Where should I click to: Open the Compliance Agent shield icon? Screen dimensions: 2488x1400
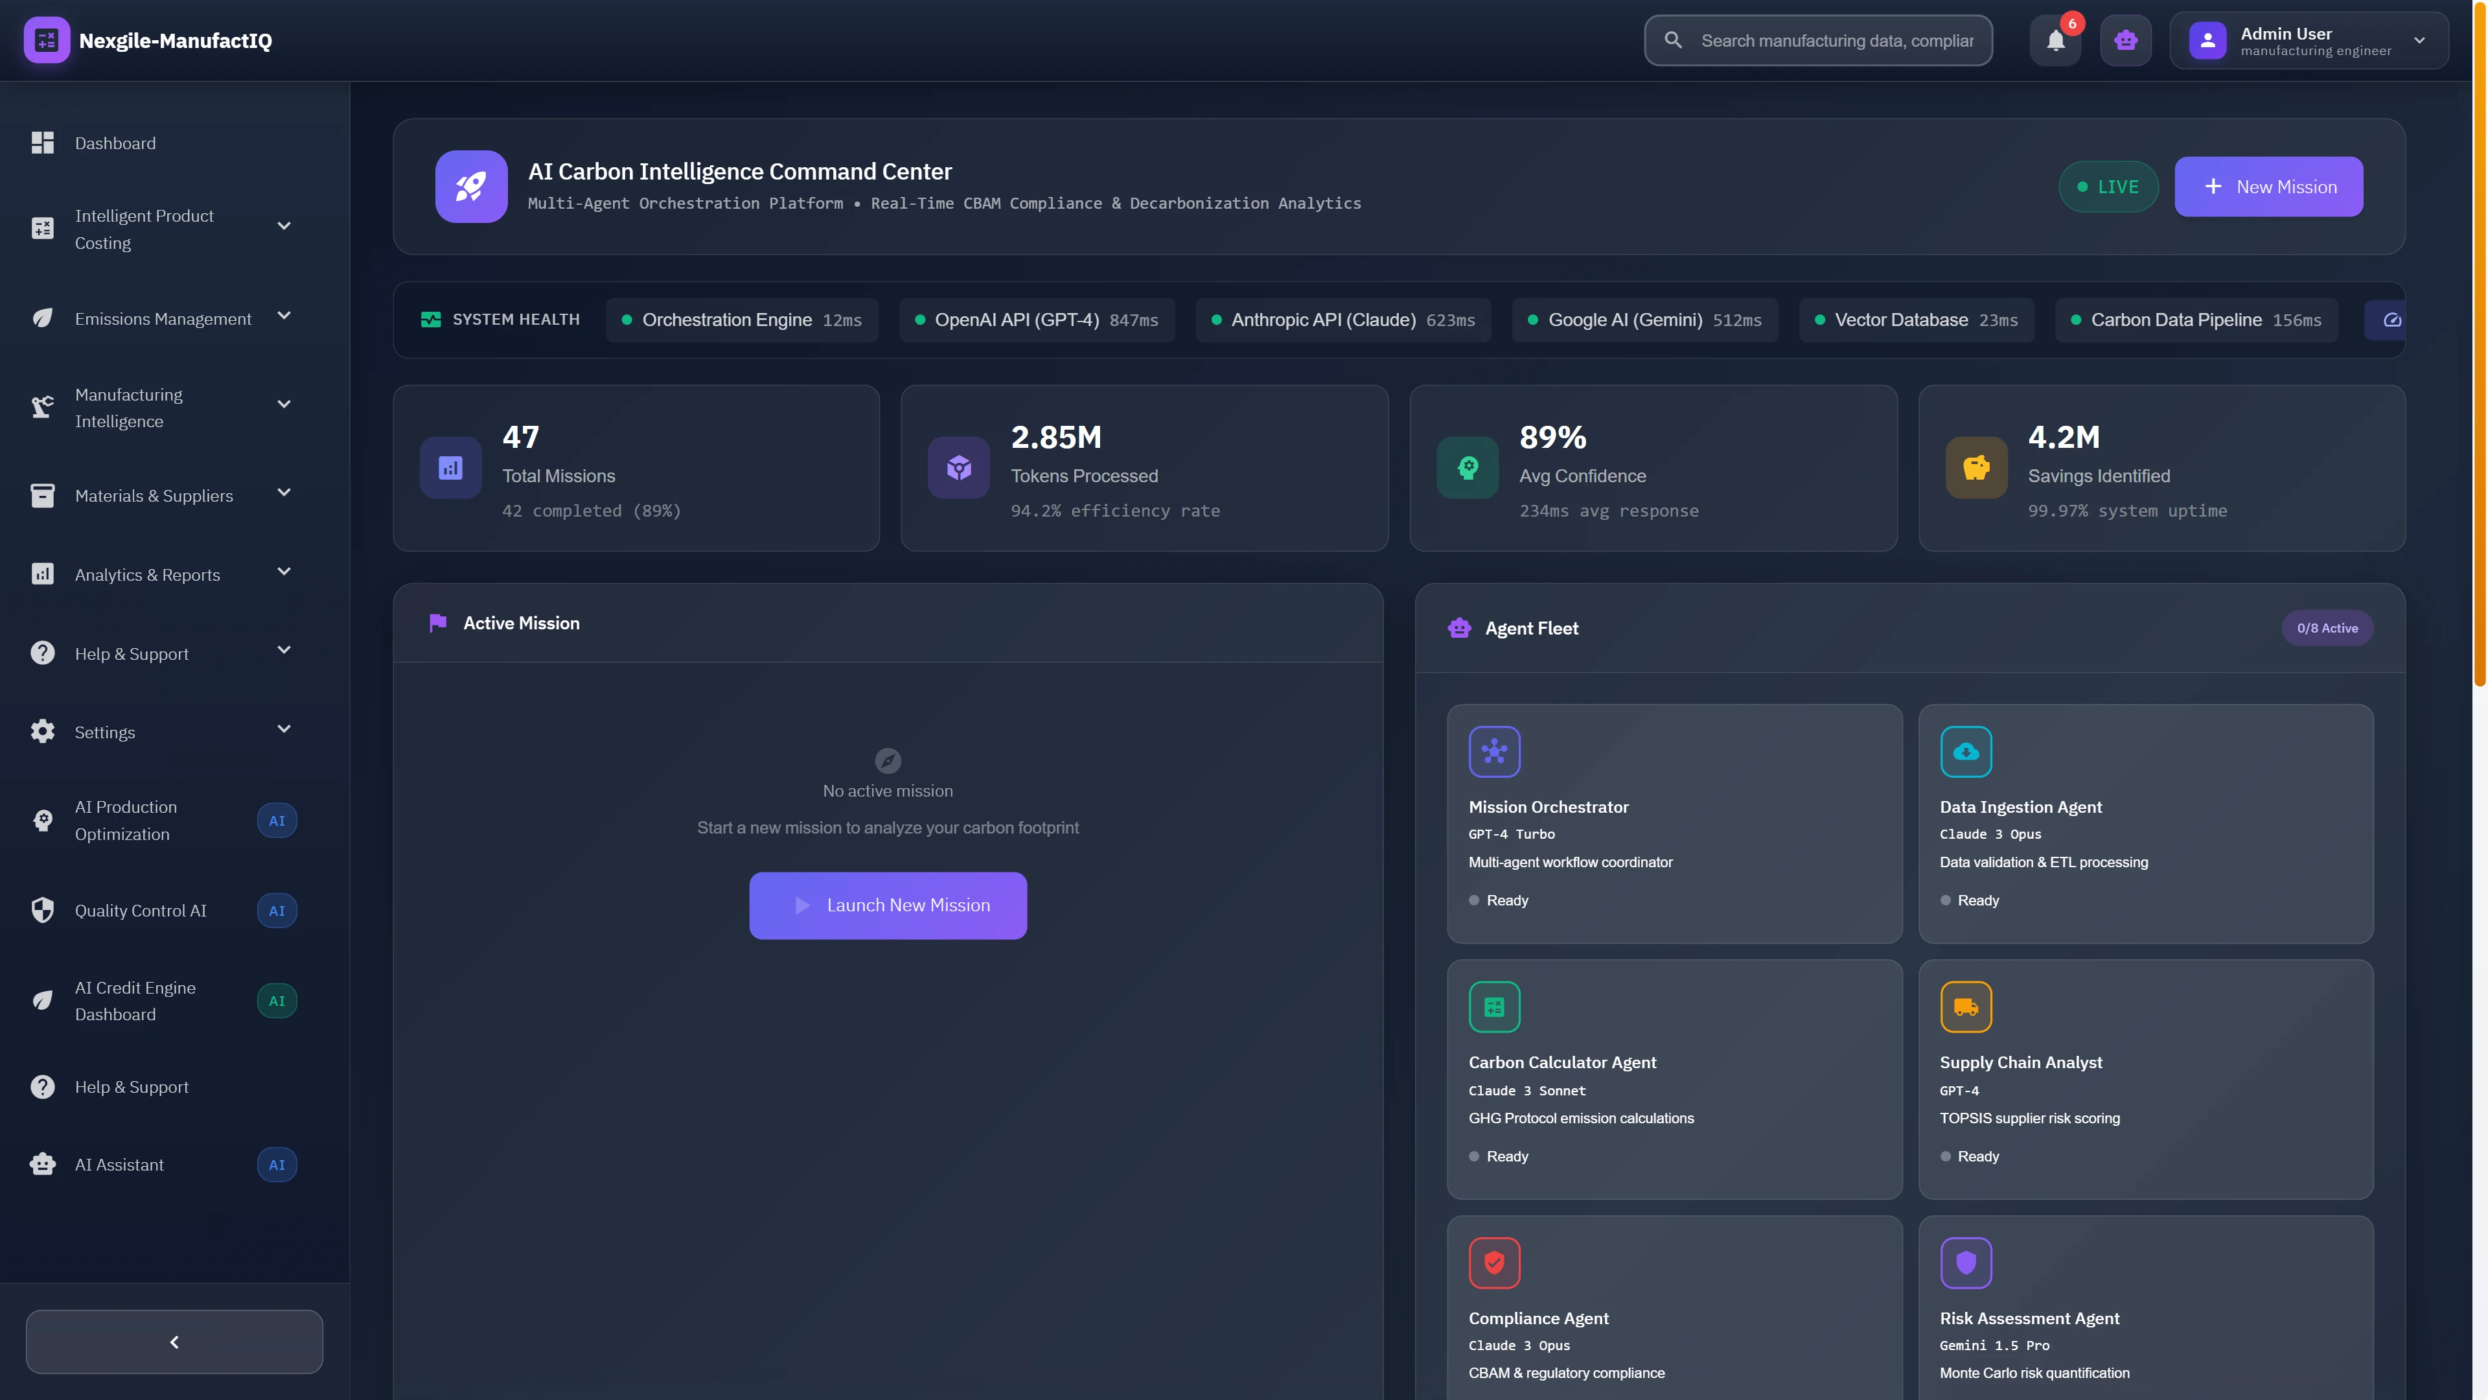(x=1494, y=1262)
